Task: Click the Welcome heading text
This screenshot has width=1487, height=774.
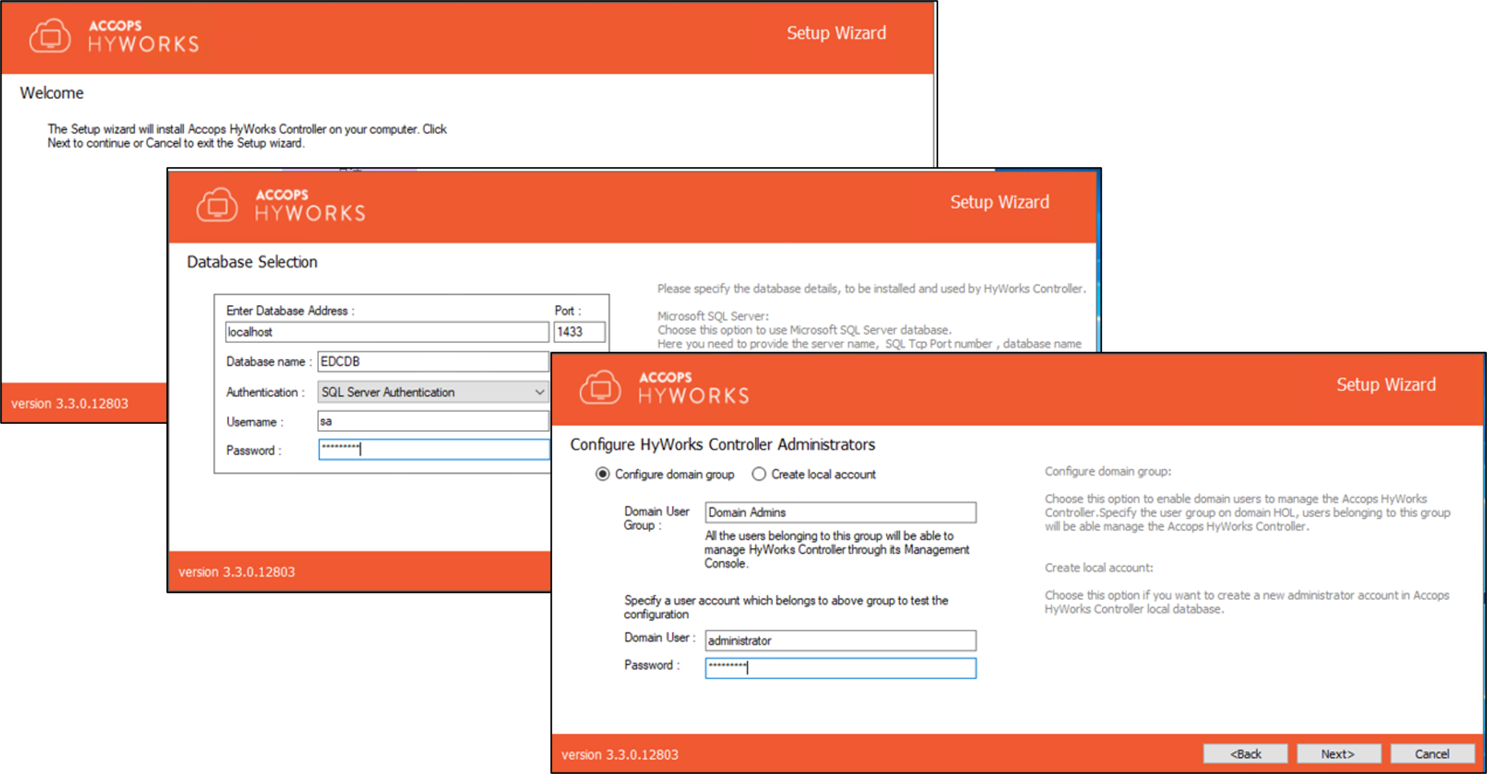Action: (51, 93)
